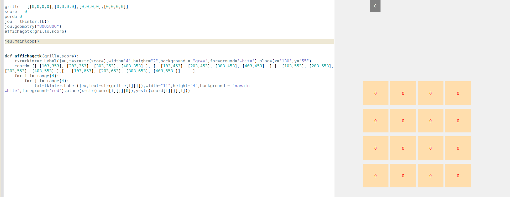Click the third row, third column tile
The image size is (510, 197).
click(x=430, y=148)
